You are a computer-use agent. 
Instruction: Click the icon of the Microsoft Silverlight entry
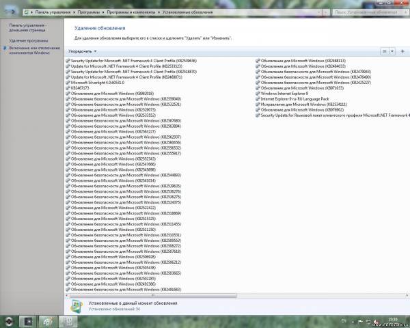(x=68, y=83)
